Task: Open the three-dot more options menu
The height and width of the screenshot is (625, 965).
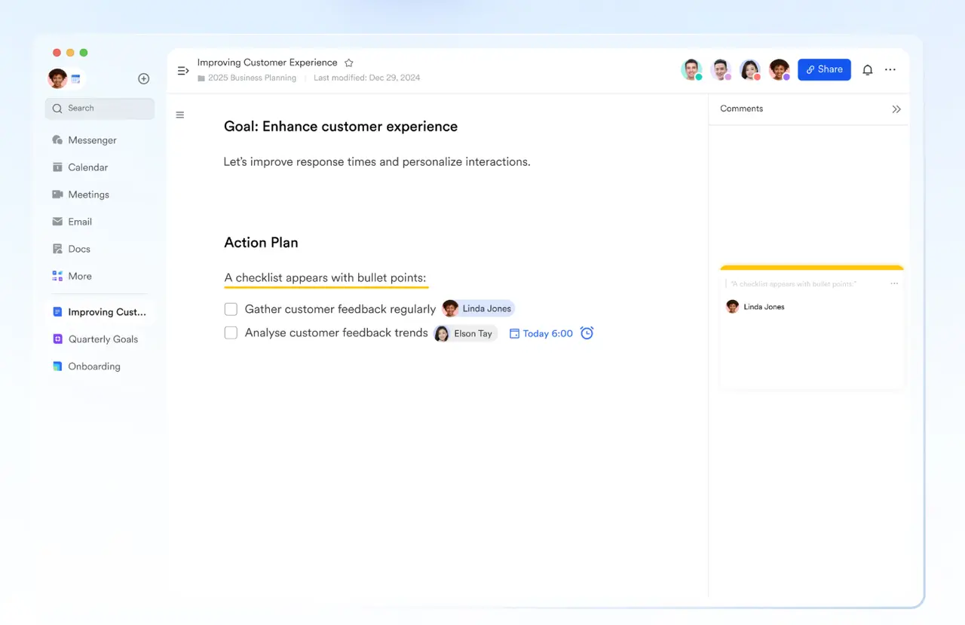Action: 890,70
